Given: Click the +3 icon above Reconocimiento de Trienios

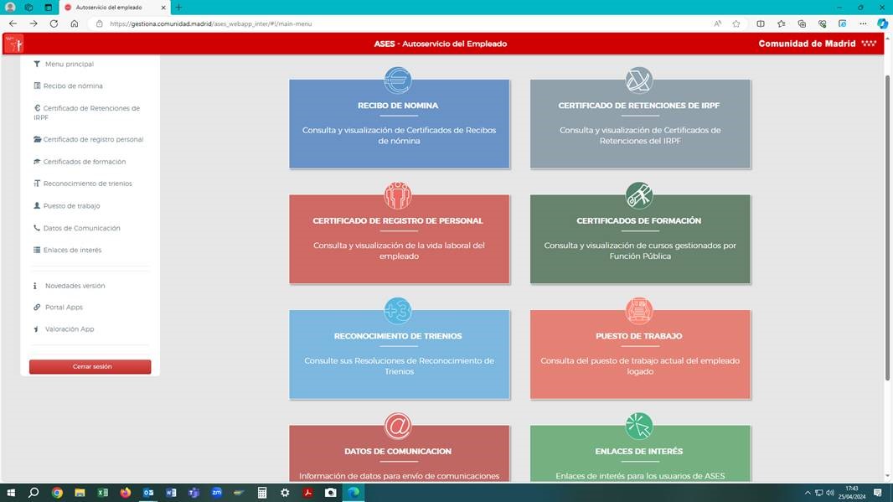Looking at the screenshot, I should coord(398,310).
